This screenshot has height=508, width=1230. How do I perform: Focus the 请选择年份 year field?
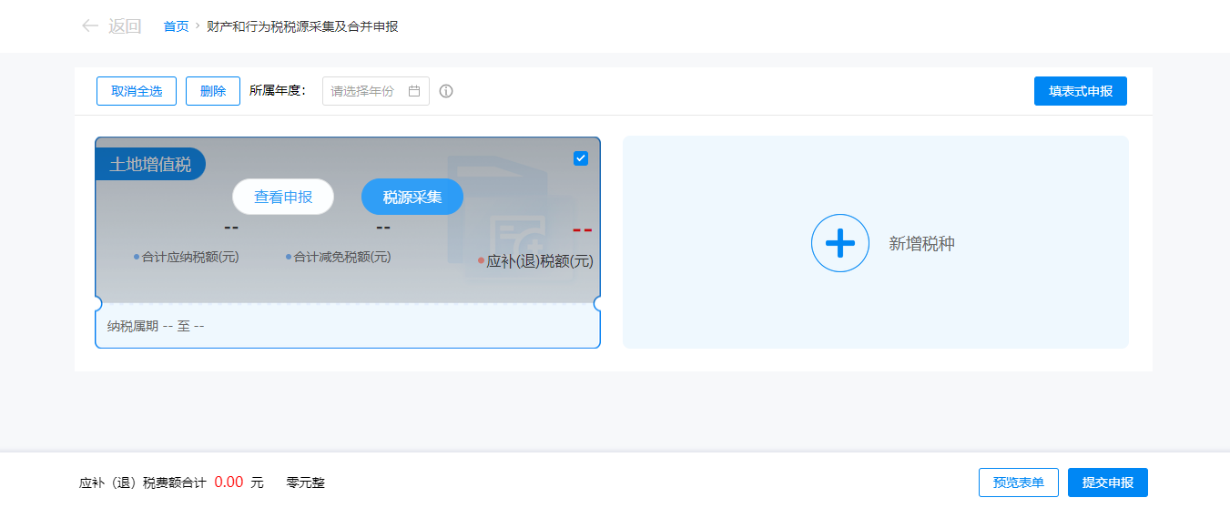364,91
